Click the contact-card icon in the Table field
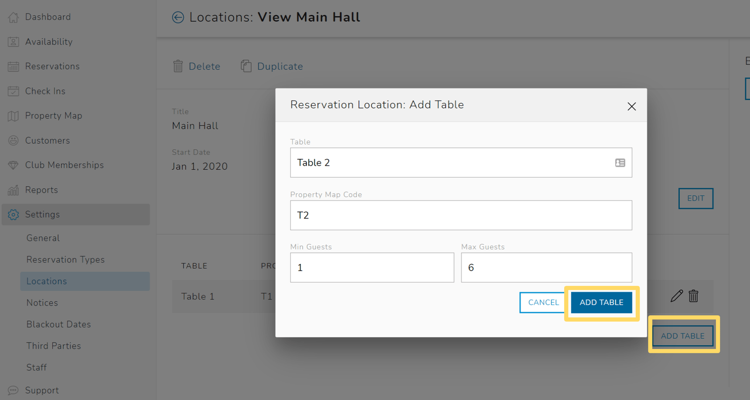Screen dimensions: 750x400 point(620,162)
